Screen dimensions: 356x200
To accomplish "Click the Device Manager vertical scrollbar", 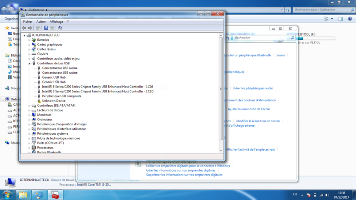I will pos(221,88).
